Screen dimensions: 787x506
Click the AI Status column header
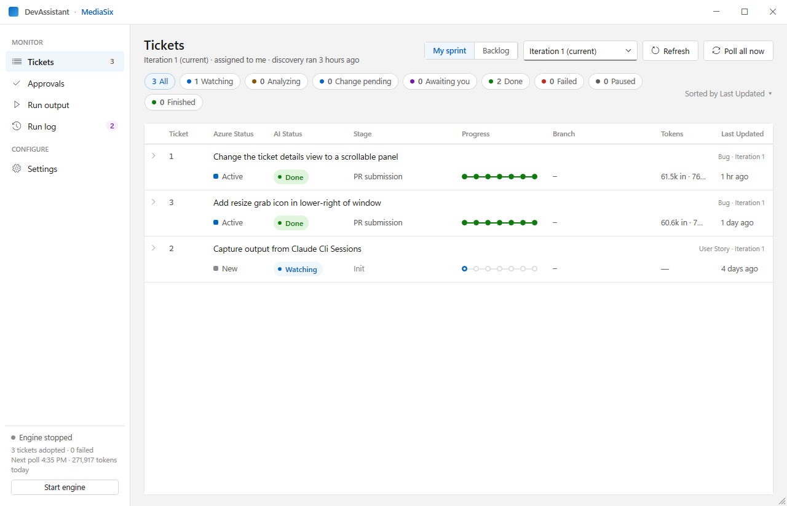pos(288,134)
